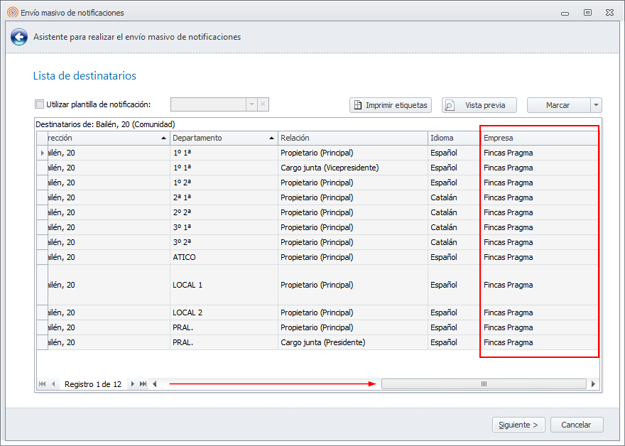Click the horizontal scrollbar right arrow
The image size is (625, 446).
[x=594, y=384]
